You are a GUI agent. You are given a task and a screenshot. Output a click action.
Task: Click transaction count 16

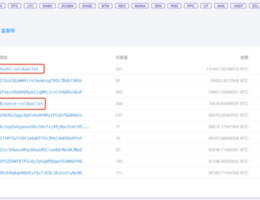pos(118,138)
